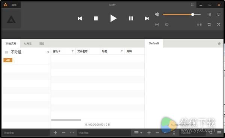Screen dimensions: 225x138
Task: Remove items with the library minus button
Action: [64, 133]
